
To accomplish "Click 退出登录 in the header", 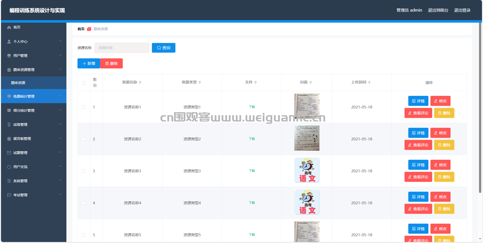I will 462,10.
